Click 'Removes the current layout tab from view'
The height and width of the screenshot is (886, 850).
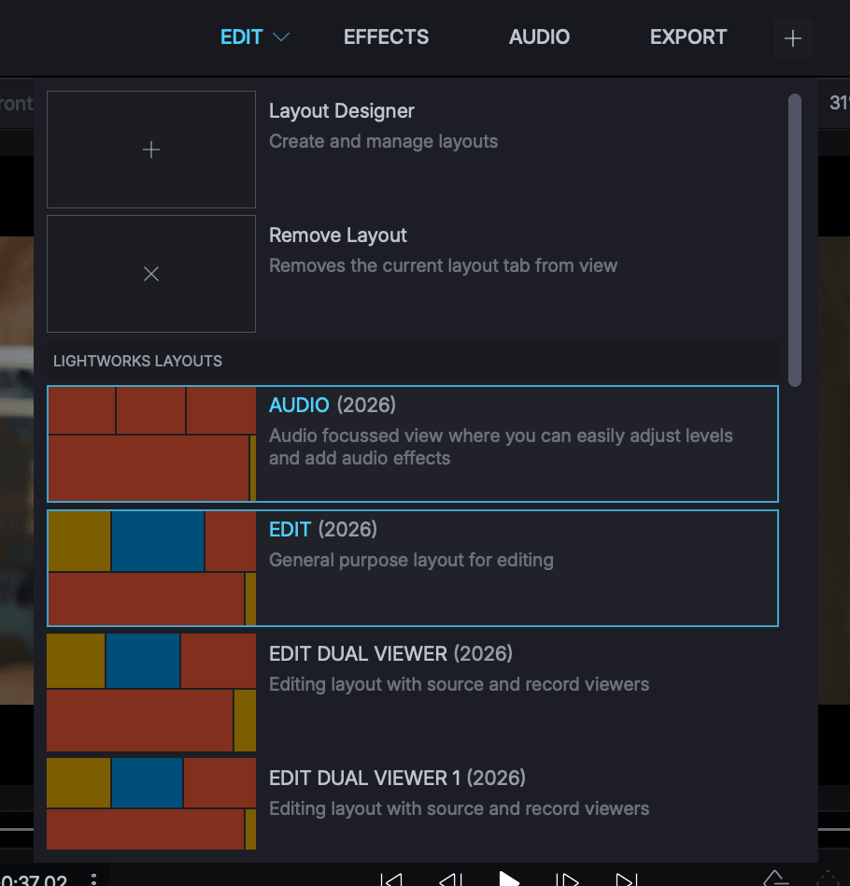pos(443,265)
